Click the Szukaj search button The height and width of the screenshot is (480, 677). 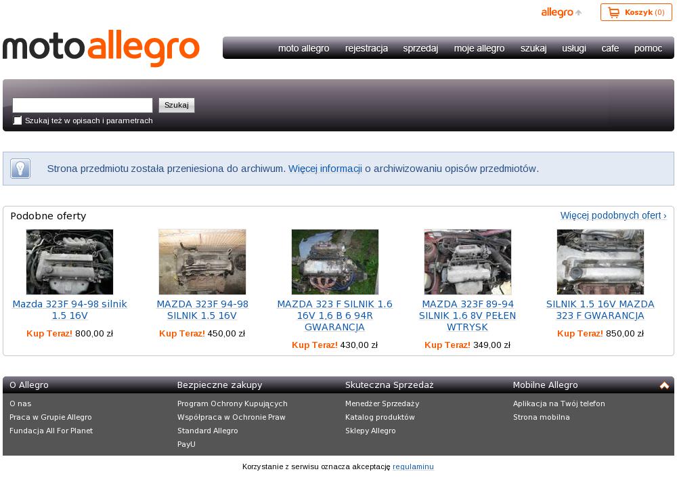point(177,106)
